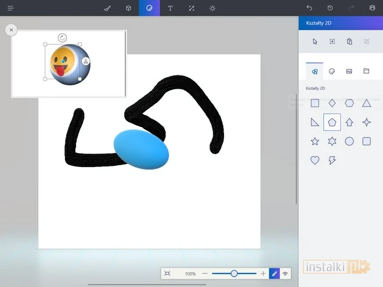Toggle the pencil edit mode button
383x287 pixels.
pos(274,273)
